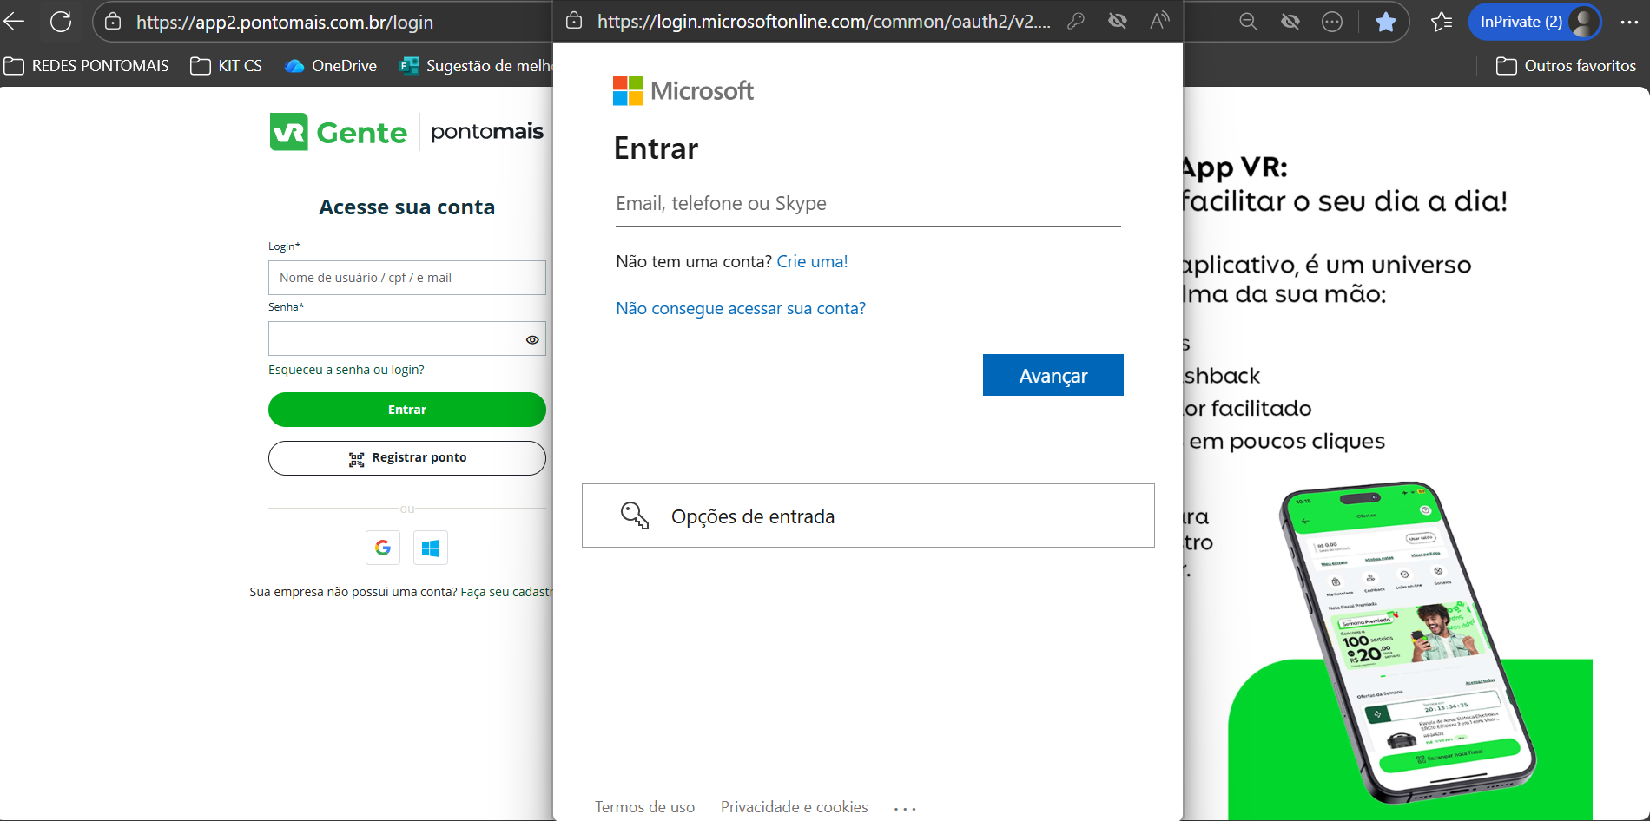This screenshot has height=821, width=1650.
Task: Open the REDES PONTOMAIS bookmark folder
Action: click(87, 66)
